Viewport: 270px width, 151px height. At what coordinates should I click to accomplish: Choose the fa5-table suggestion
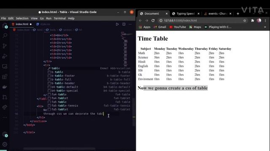click(89, 102)
